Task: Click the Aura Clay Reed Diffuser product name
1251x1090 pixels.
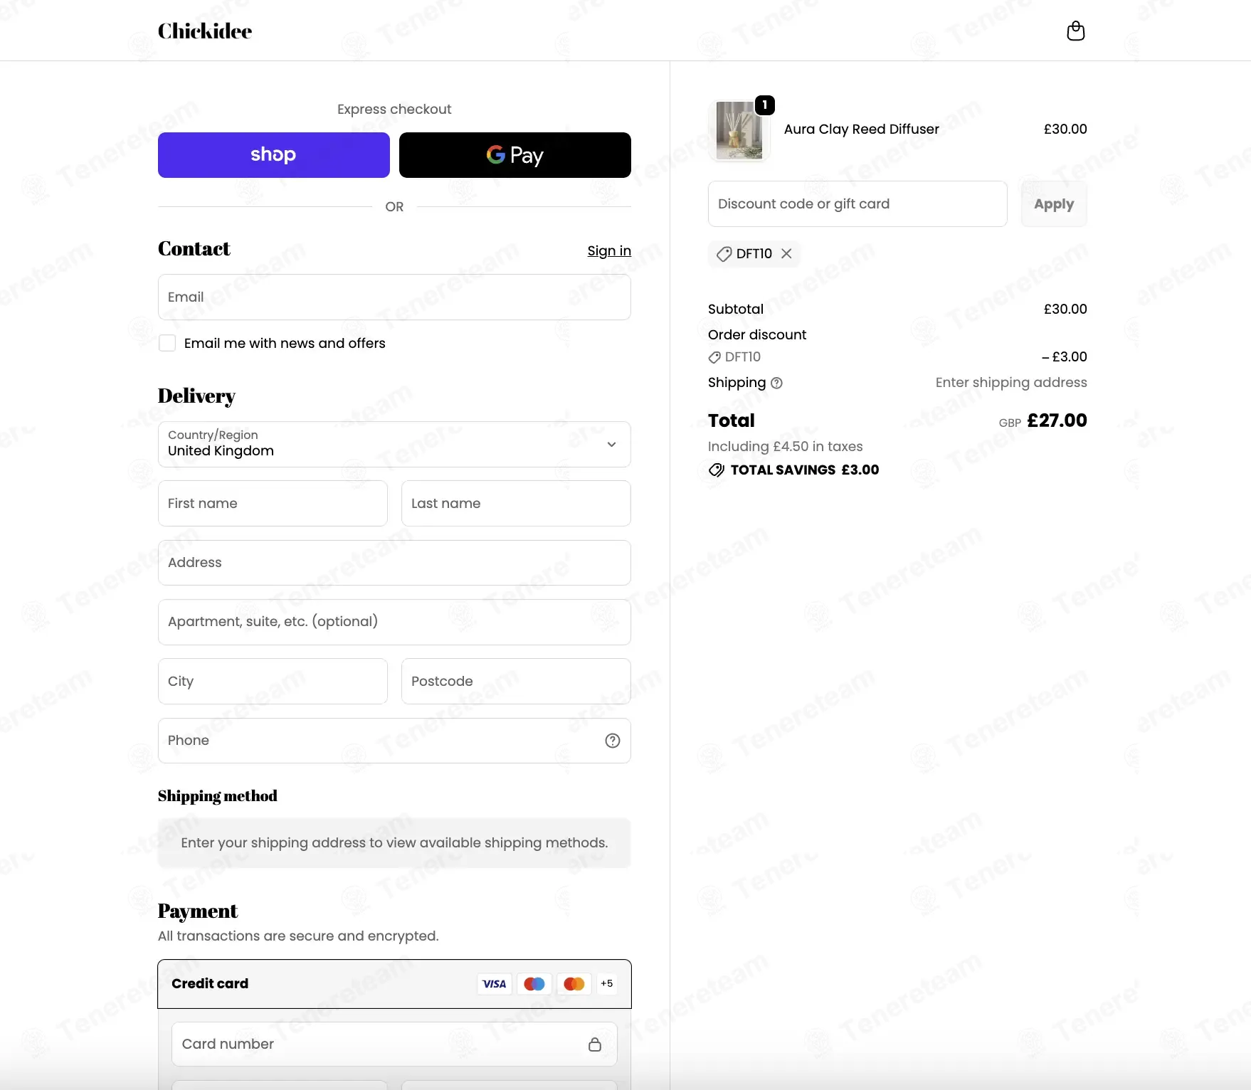Action: pos(861,129)
